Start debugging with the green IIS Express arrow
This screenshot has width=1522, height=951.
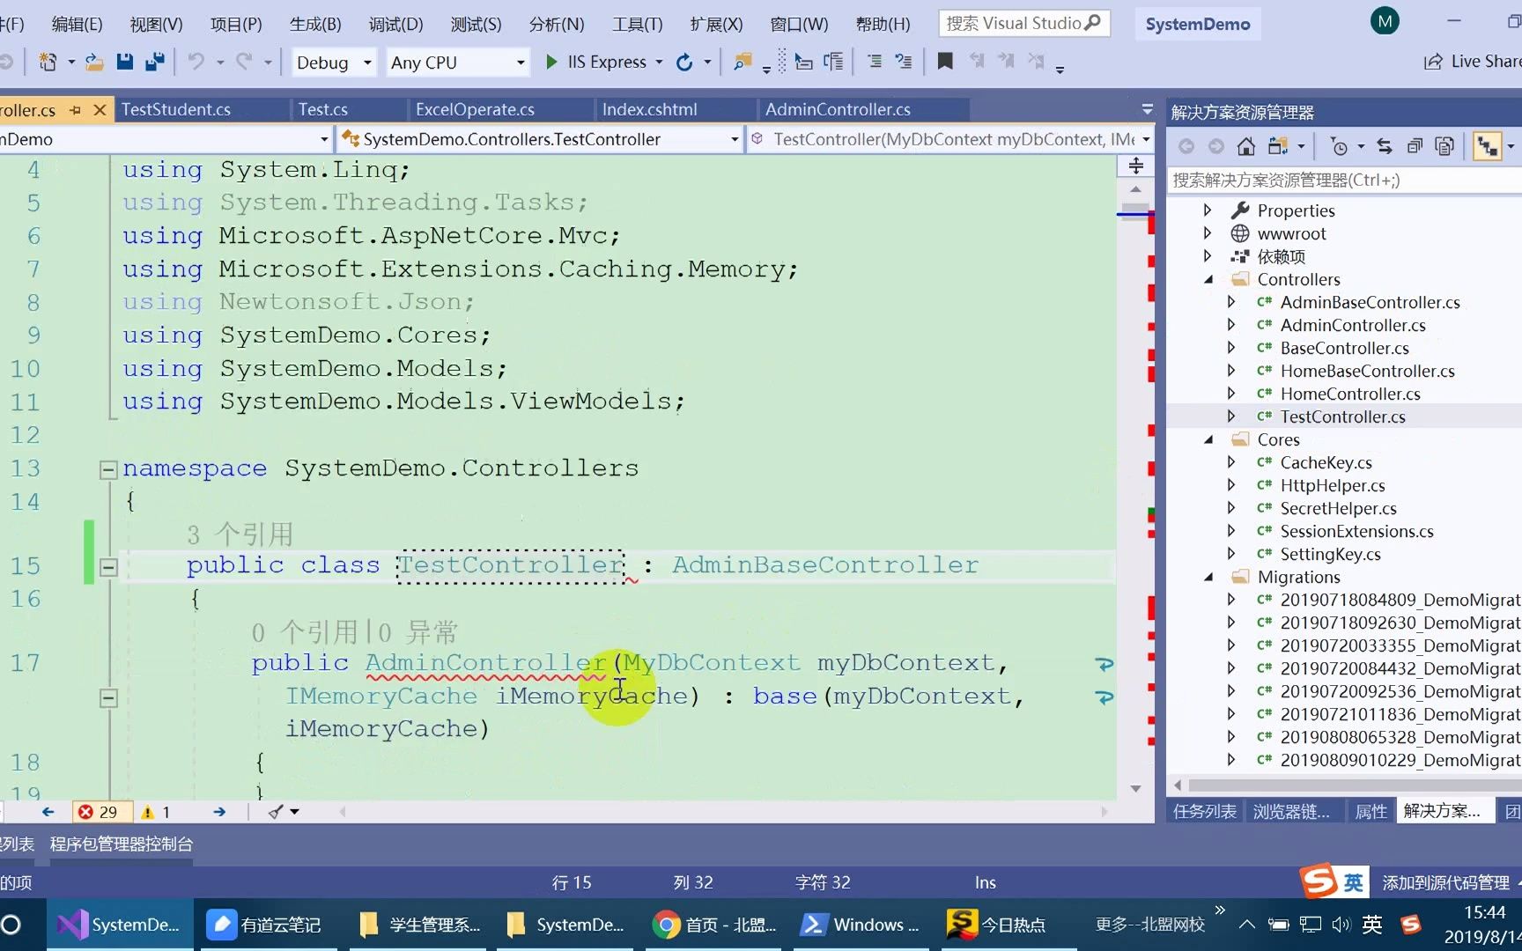(x=551, y=62)
